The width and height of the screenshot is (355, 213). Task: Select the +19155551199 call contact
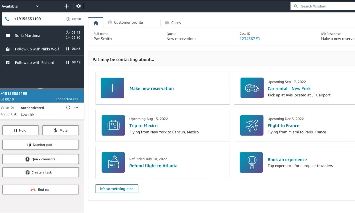click(x=43, y=19)
